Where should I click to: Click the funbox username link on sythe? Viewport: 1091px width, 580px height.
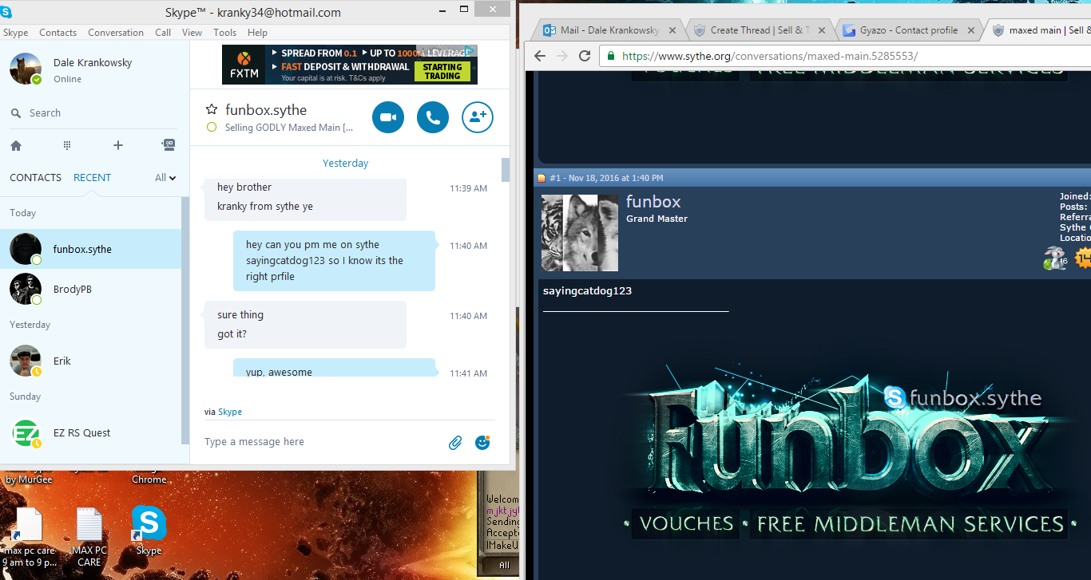click(653, 202)
